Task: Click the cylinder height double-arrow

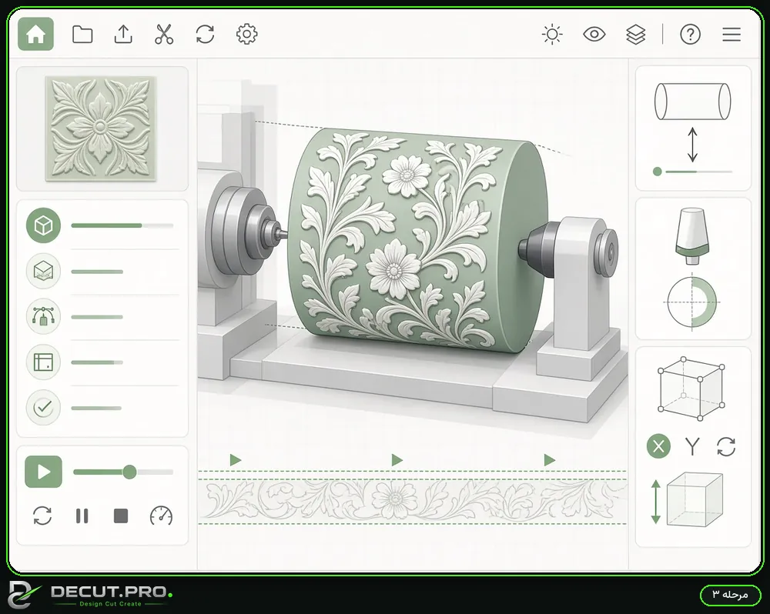Action: 692,145
